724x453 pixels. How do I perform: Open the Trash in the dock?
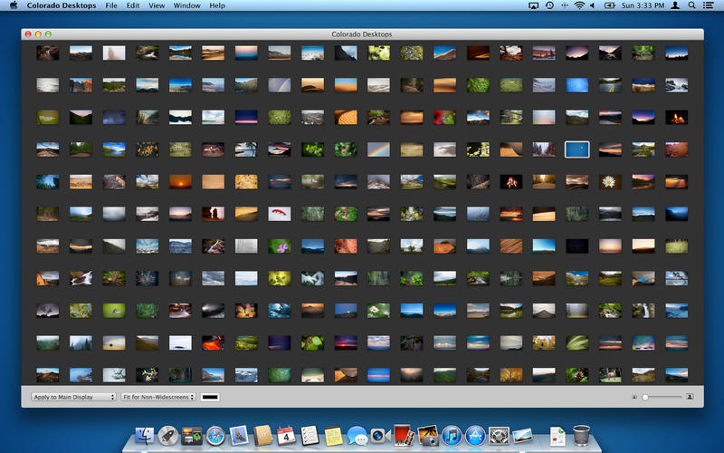coord(582,436)
